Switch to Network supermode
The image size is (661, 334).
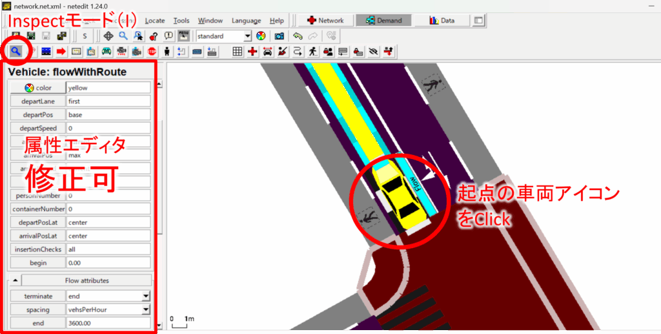[326, 21]
